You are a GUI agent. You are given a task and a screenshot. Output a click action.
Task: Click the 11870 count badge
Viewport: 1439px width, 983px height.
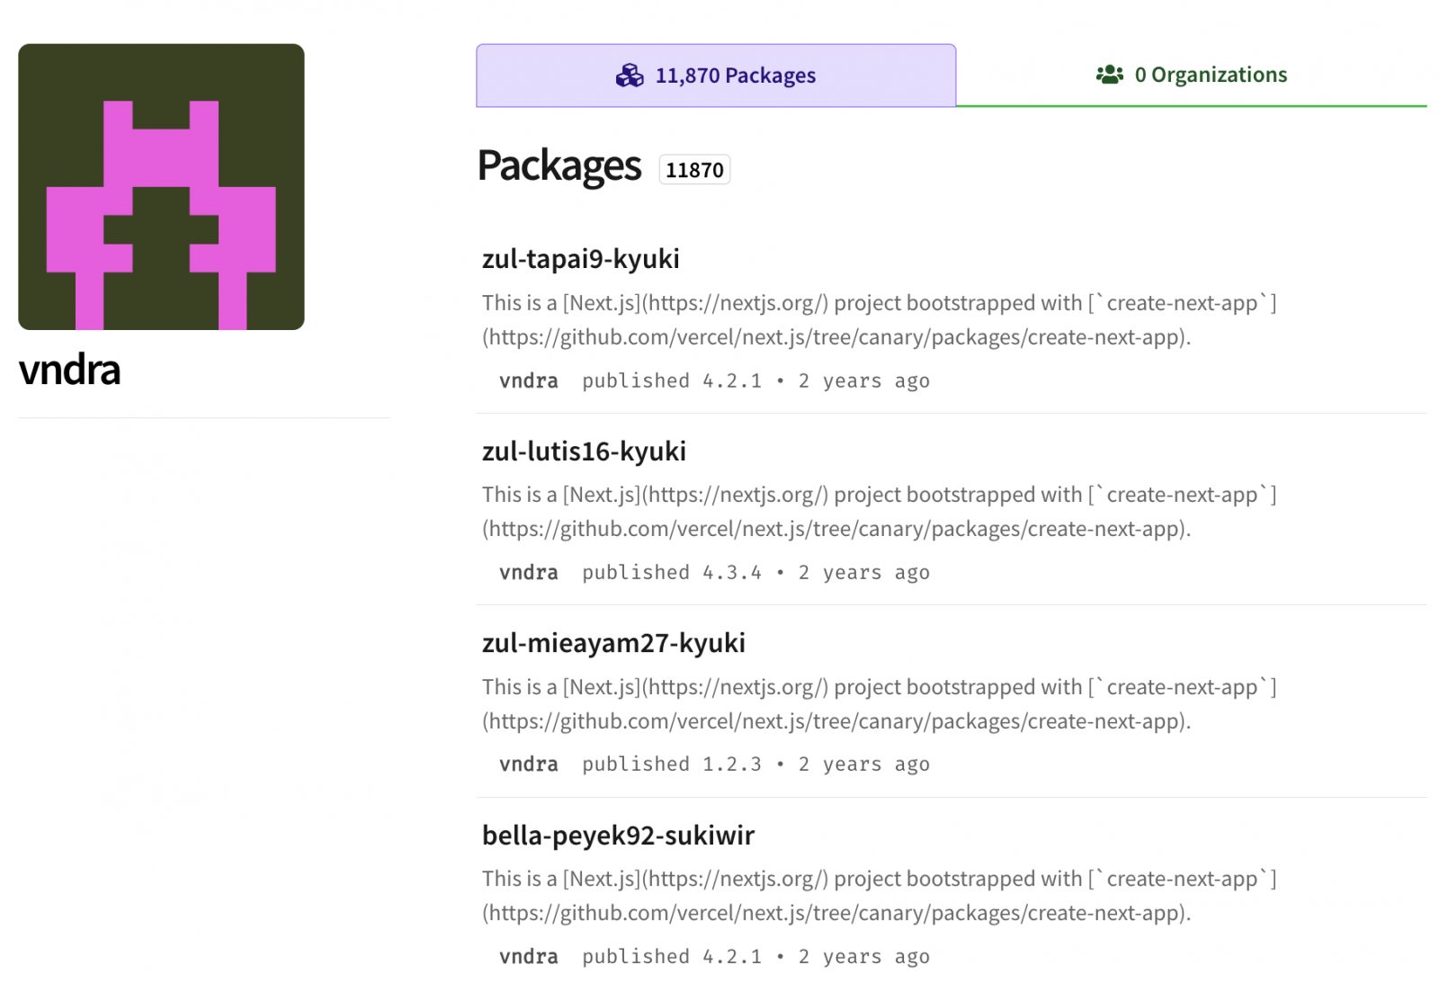(x=694, y=170)
